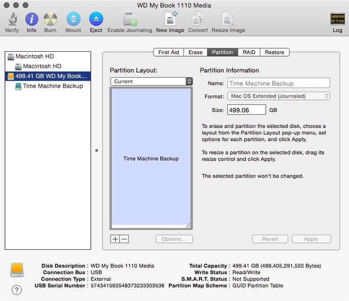Viewport: 349px width, 301px height.
Task: Click the Verify microscope icon
Action: 12,19
